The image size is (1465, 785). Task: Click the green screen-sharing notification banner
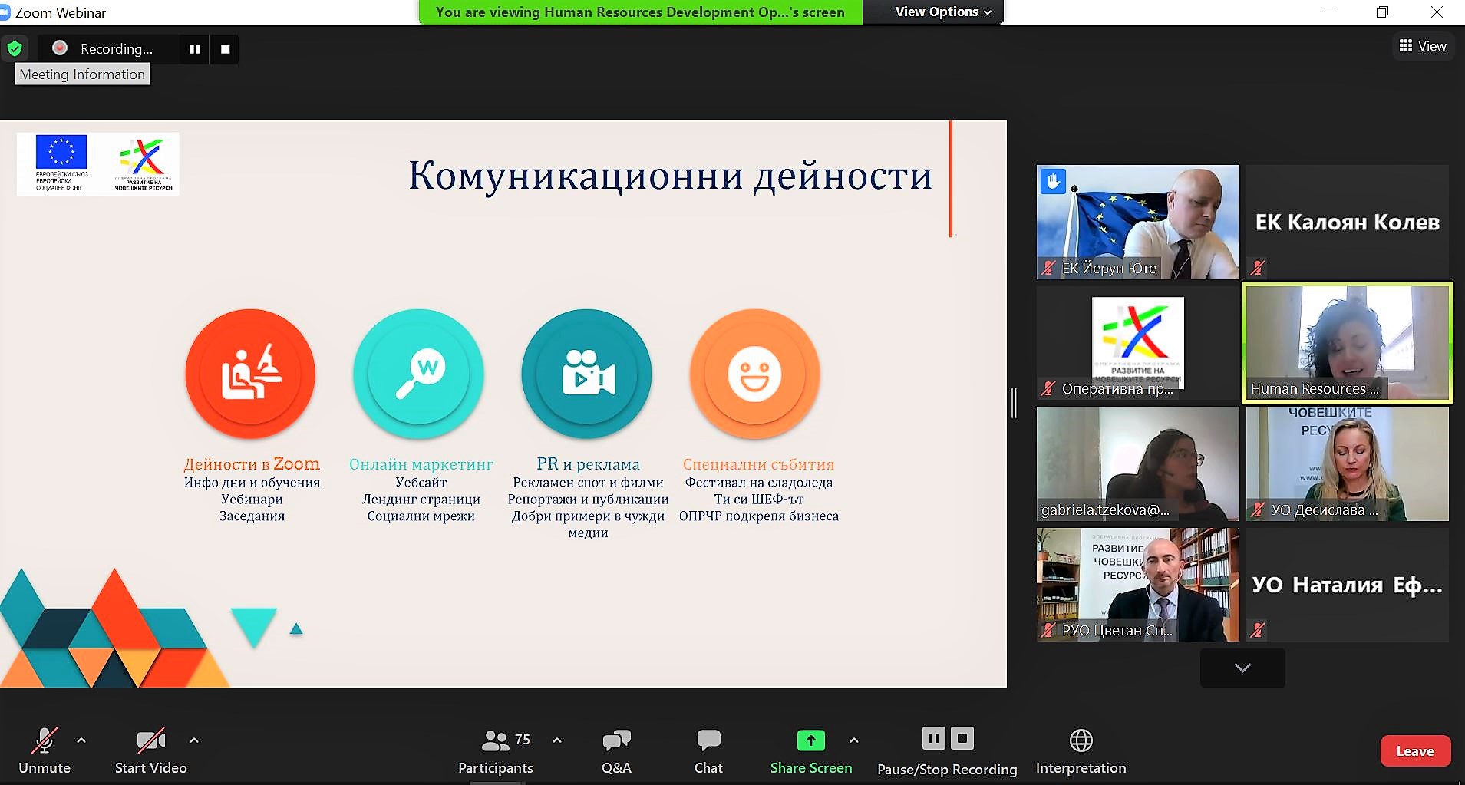(640, 12)
